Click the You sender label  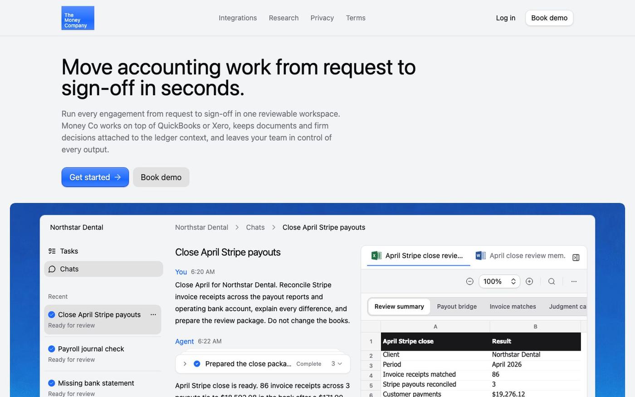[181, 272]
